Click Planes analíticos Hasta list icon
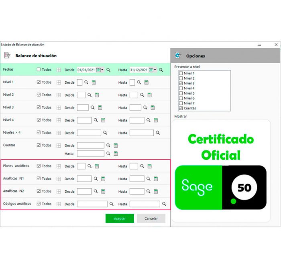The width and height of the screenshot is (281, 274). click(150, 166)
